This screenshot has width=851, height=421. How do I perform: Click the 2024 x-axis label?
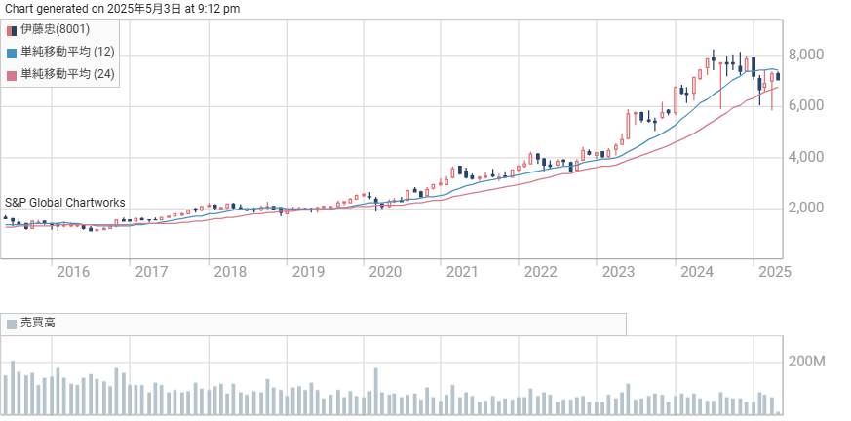pyautogui.click(x=697, y=271)
